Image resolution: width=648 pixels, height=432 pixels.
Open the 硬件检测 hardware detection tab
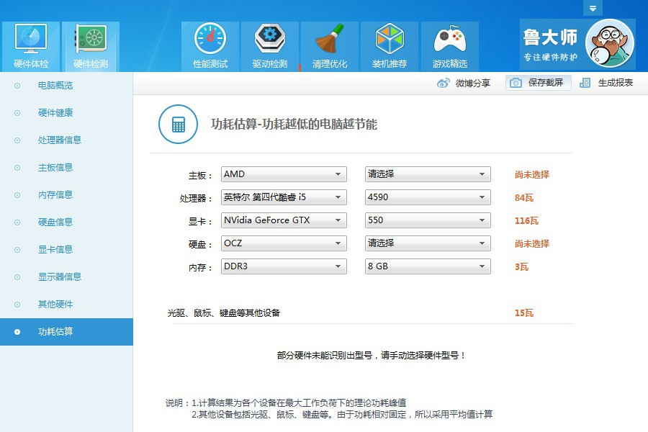coord(91,46)
